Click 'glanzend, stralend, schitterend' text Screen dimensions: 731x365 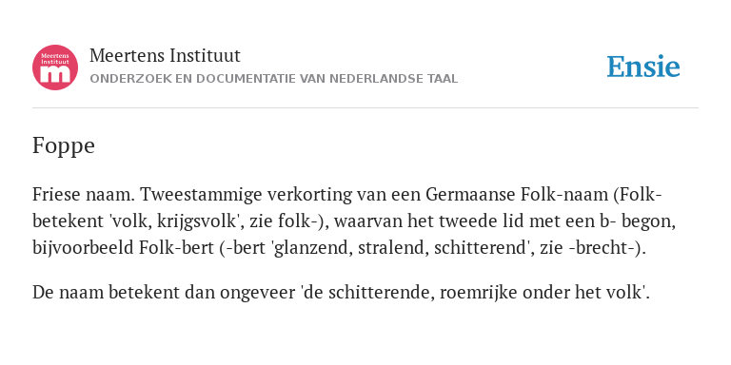(403, 248)
